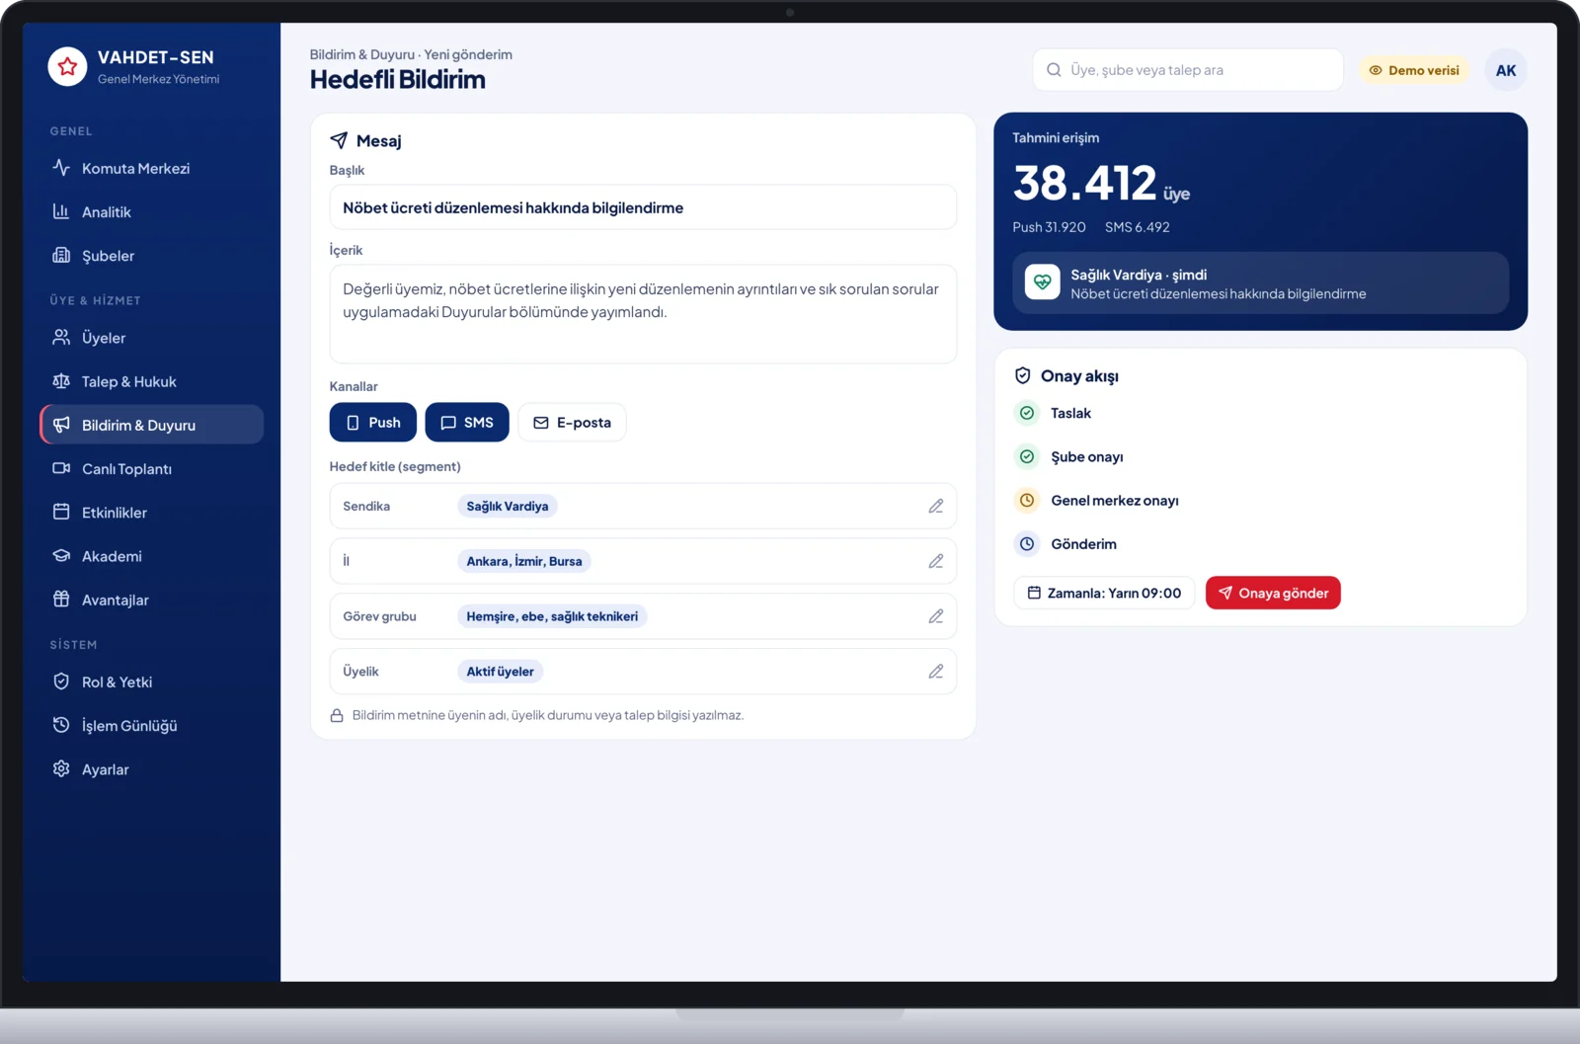Click the Demo verisi badge

pos(1414,70)
